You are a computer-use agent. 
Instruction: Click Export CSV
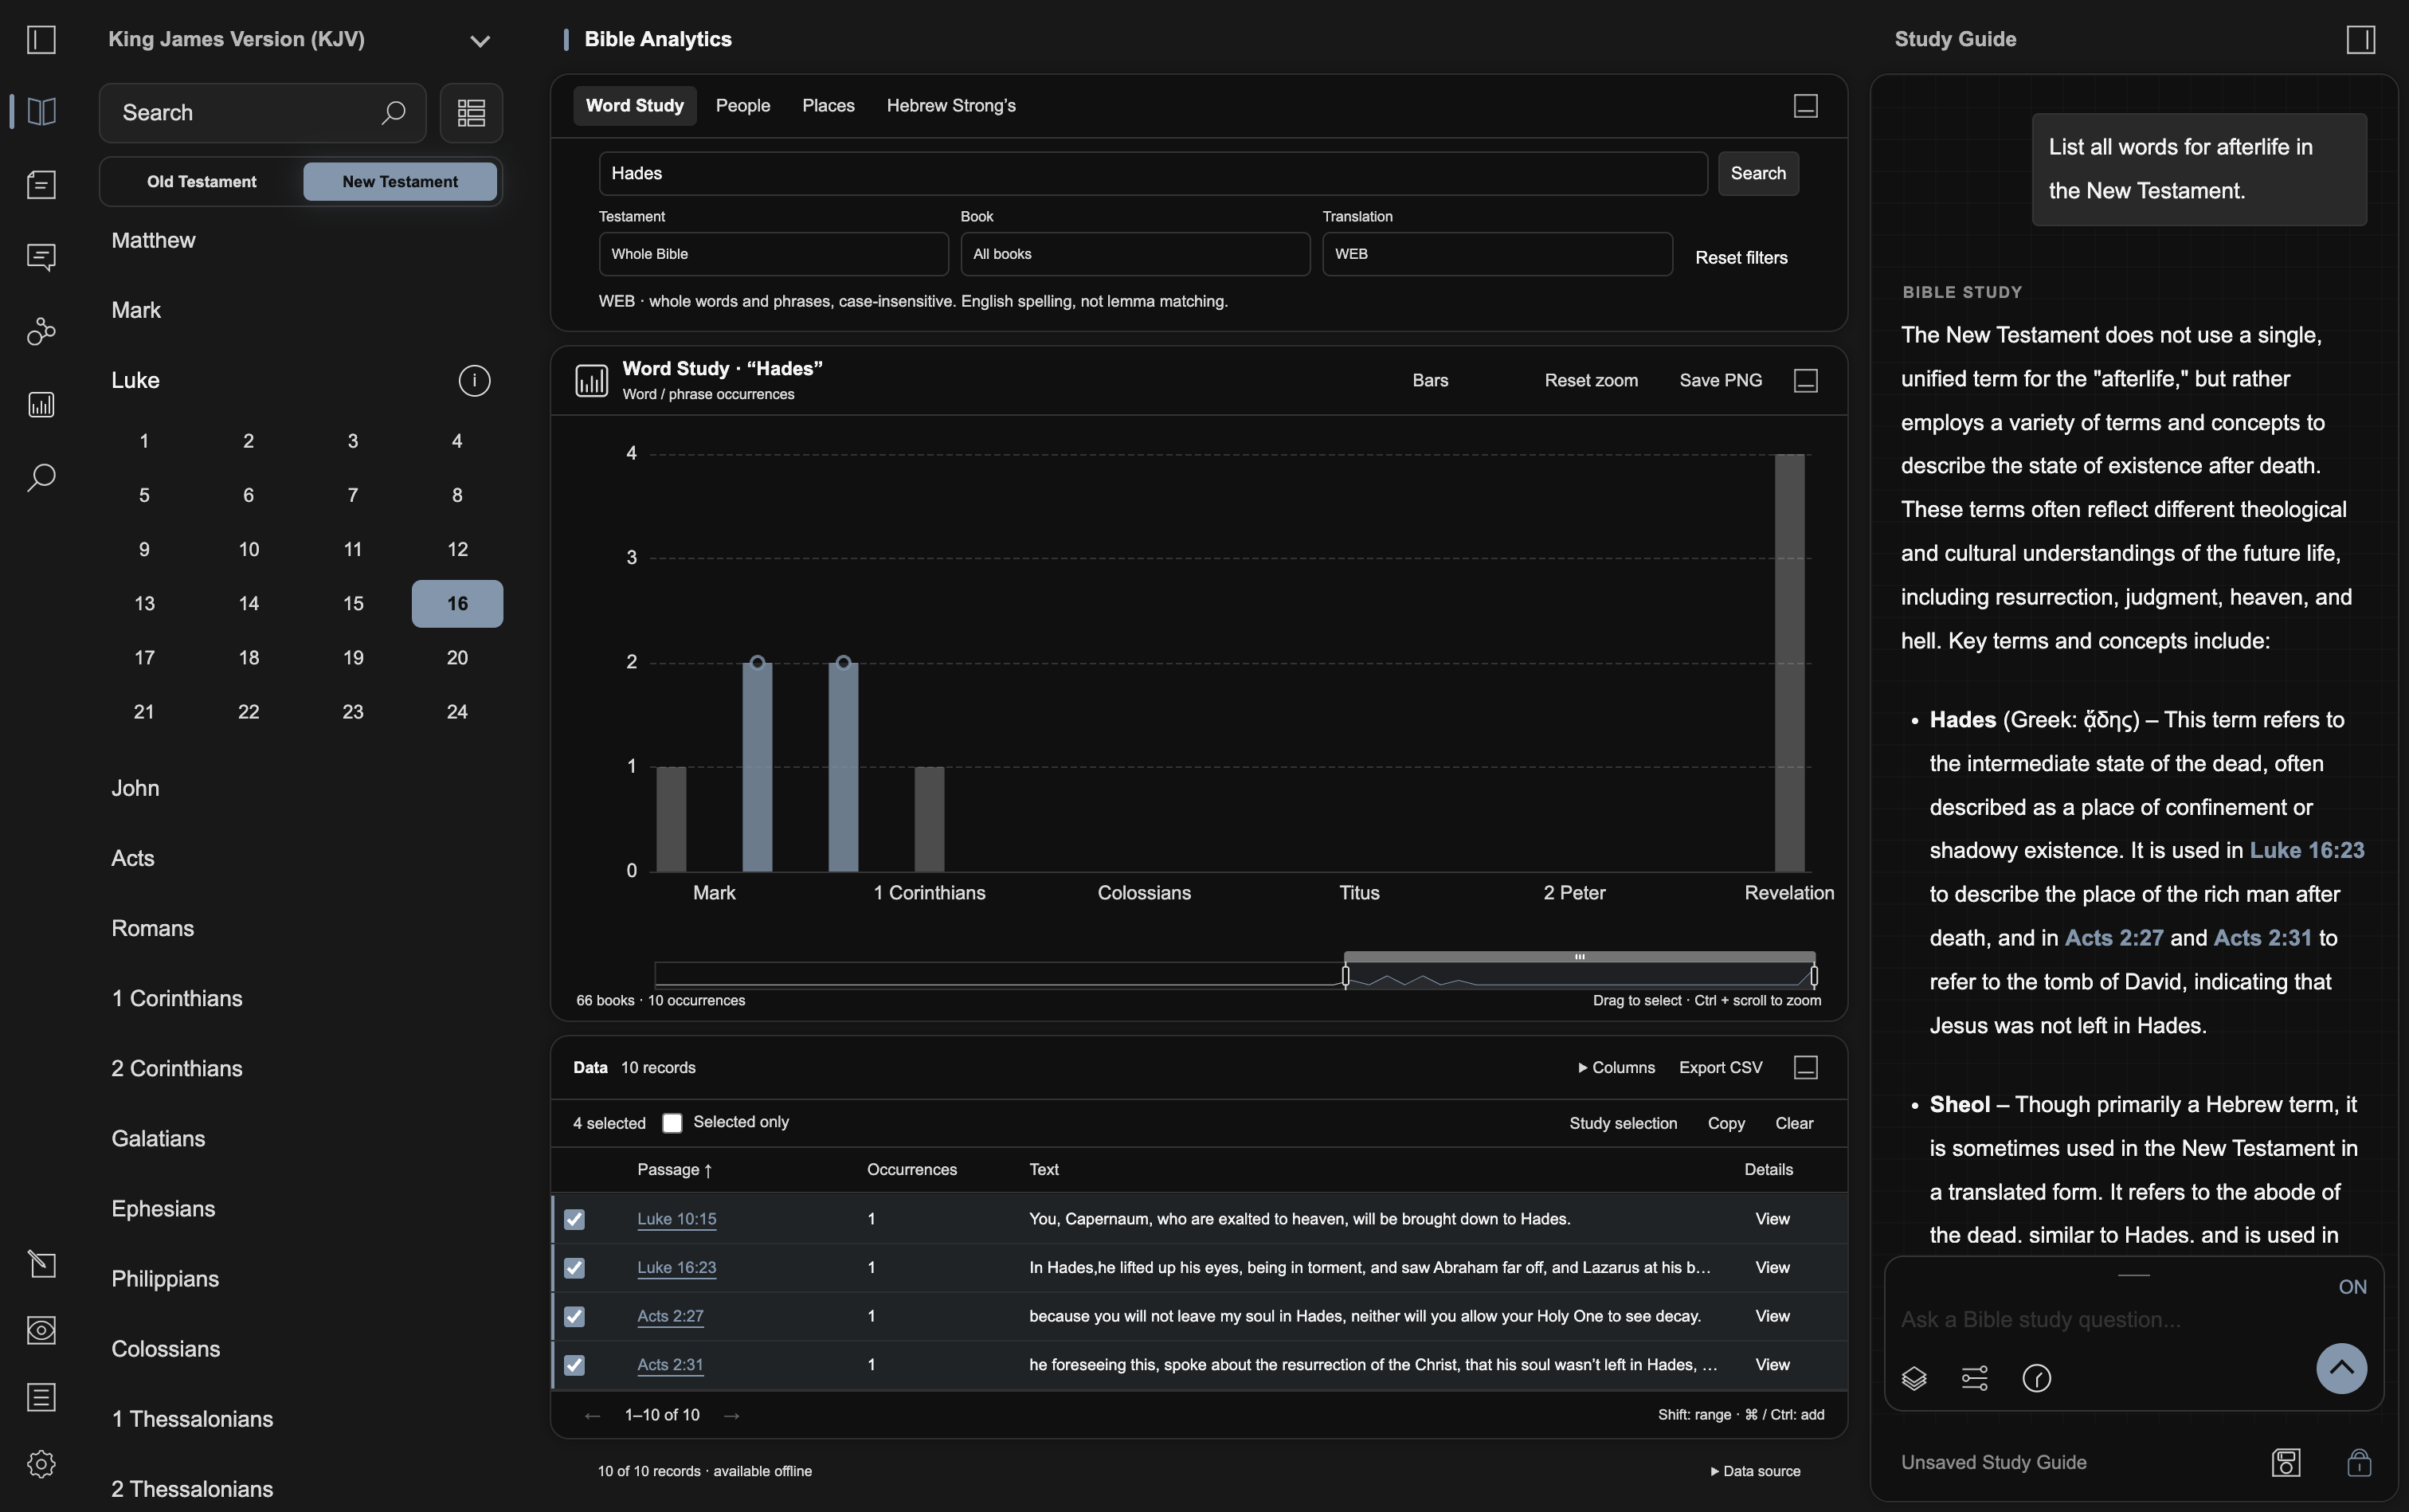1720,1067
